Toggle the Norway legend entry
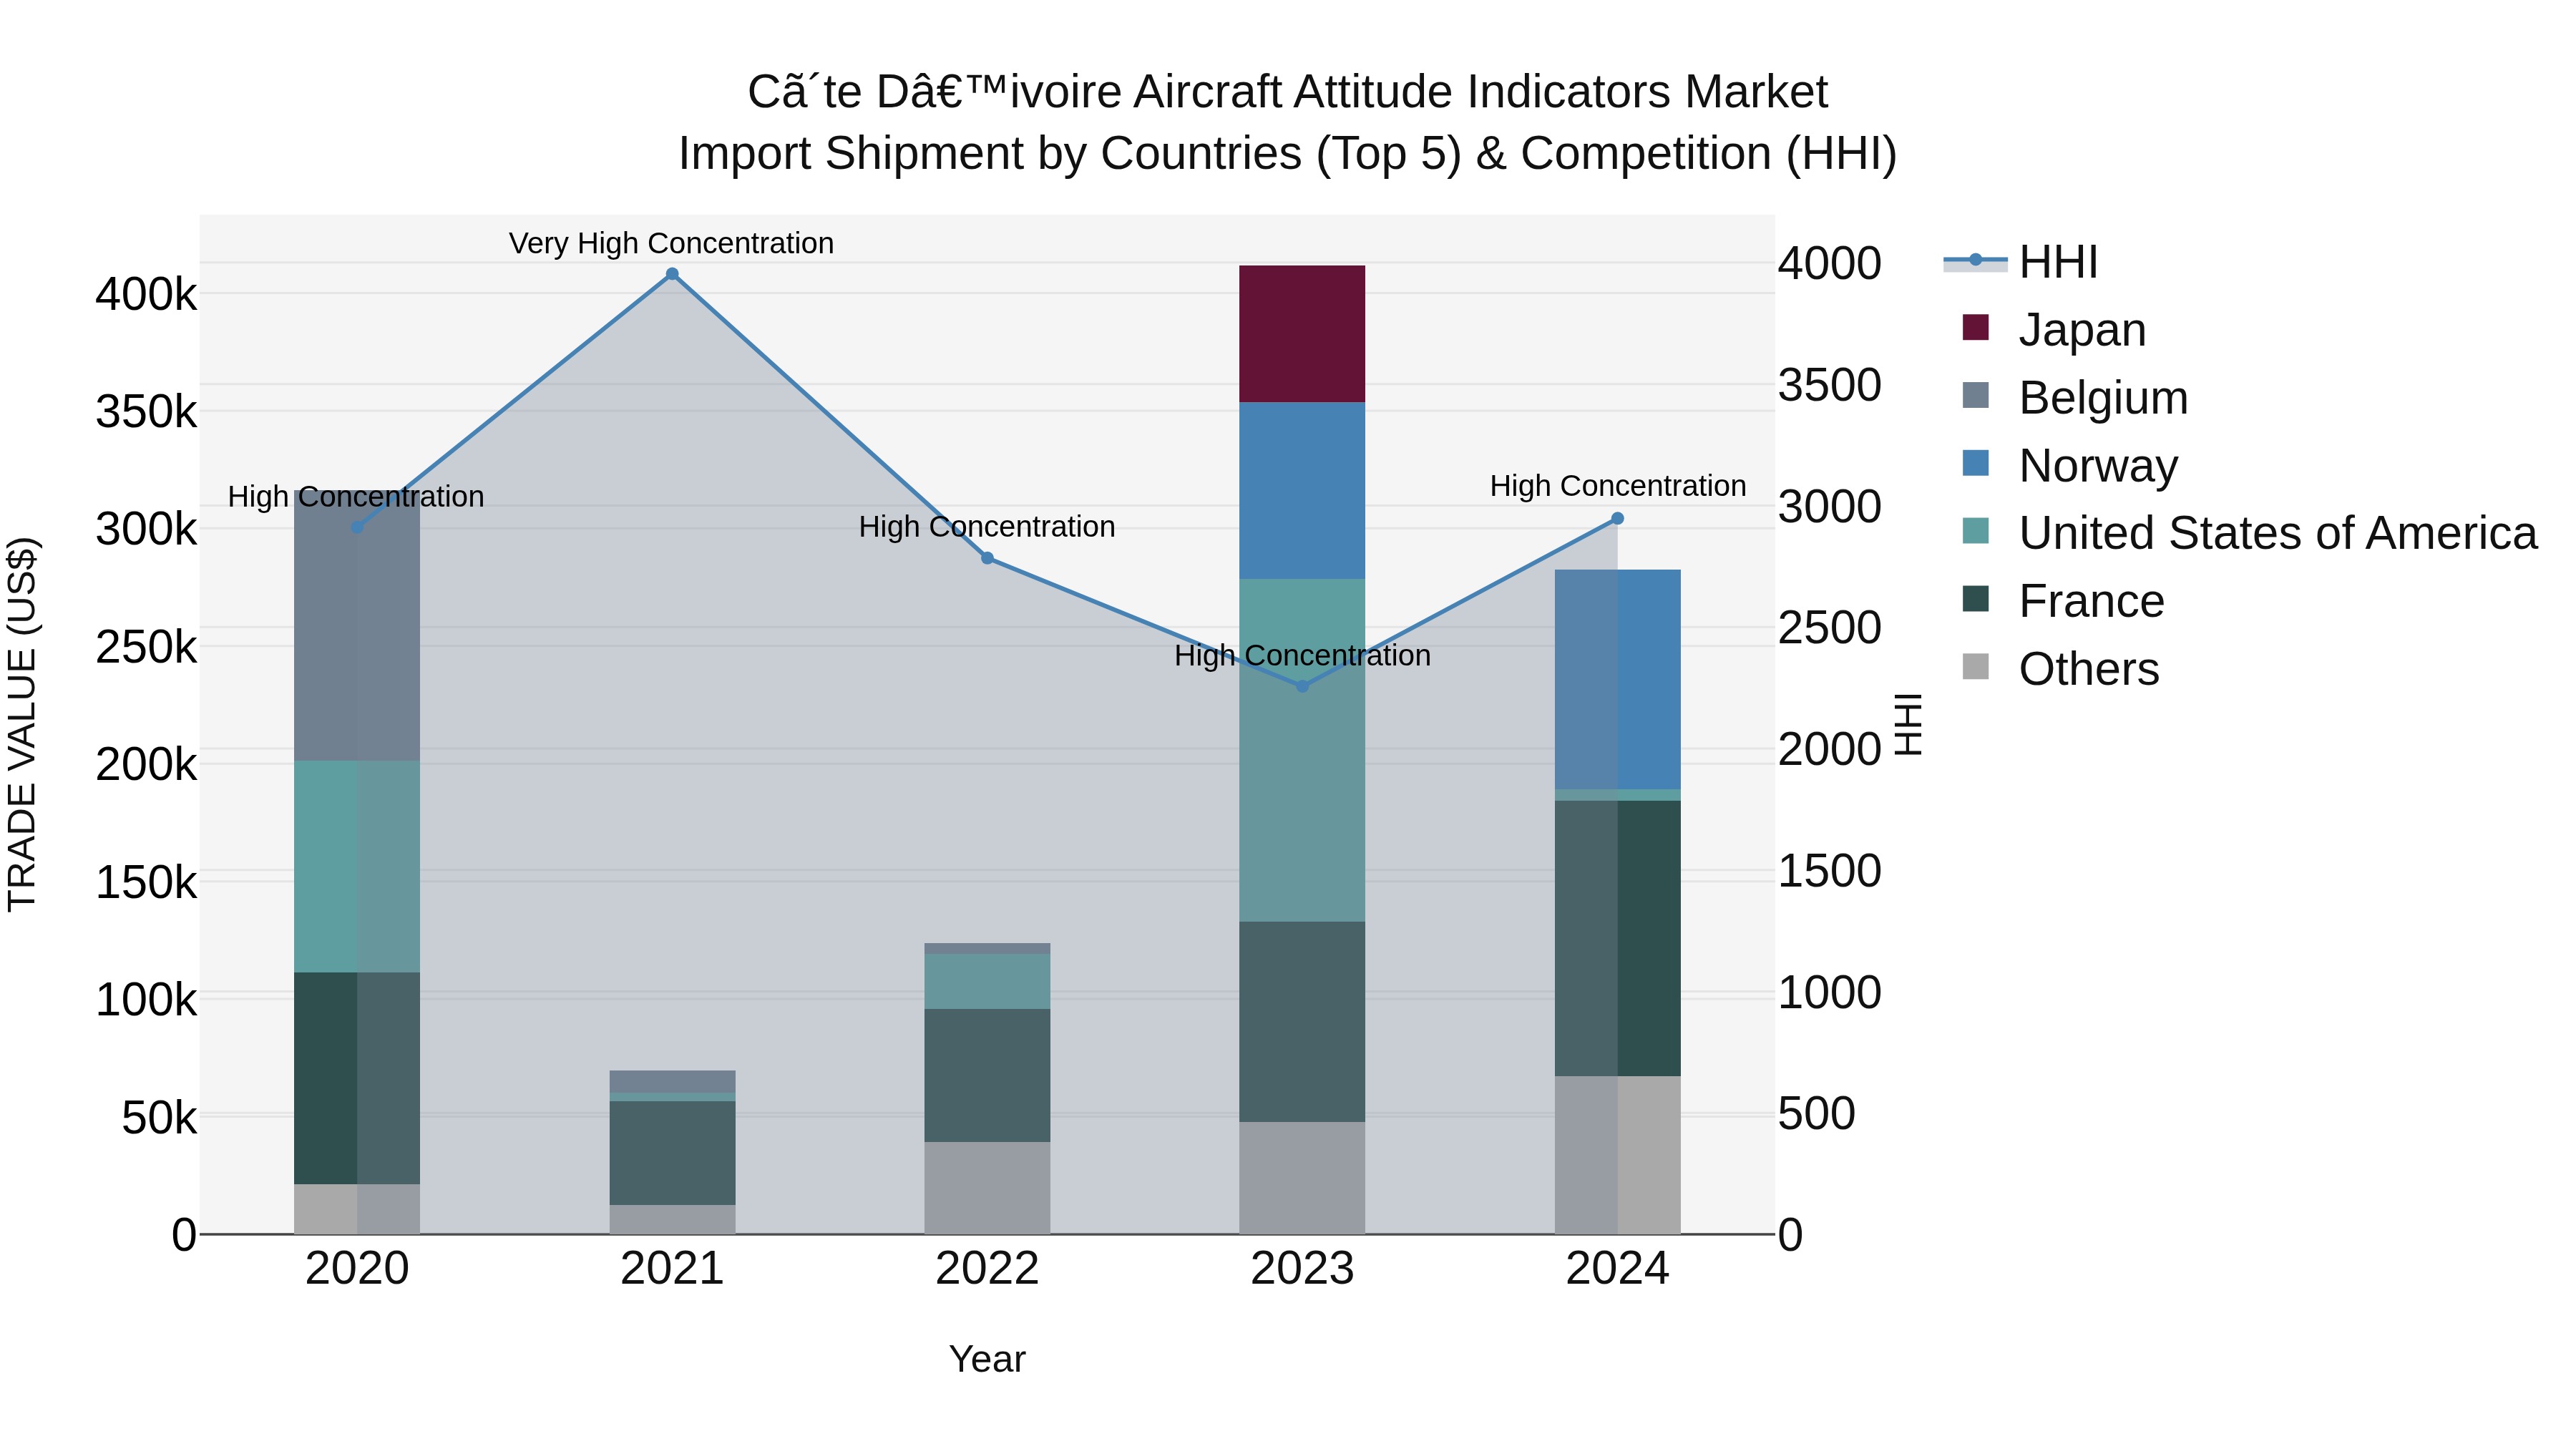2576x1449 pixels. [2070, 465]
